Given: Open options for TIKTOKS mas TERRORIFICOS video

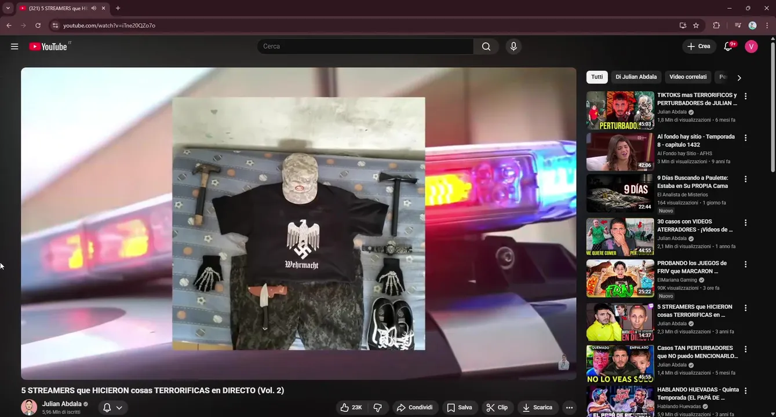Looking at the screenshot, I should (746, 96).
